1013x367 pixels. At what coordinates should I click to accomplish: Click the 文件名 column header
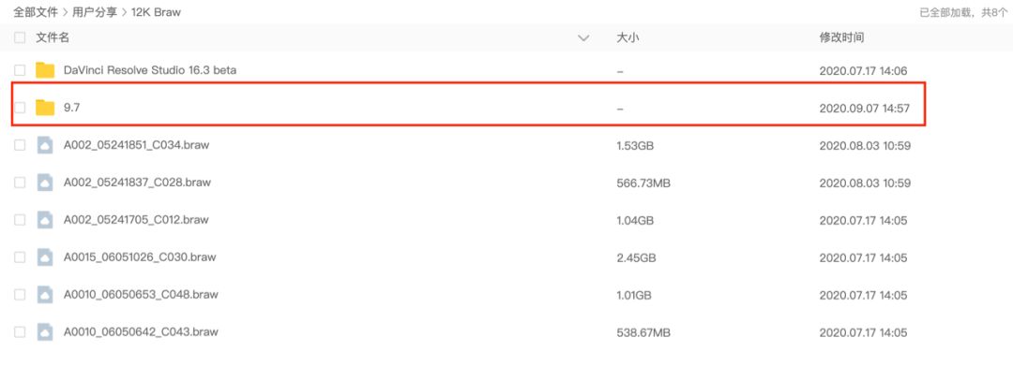[x=53, y=37]
